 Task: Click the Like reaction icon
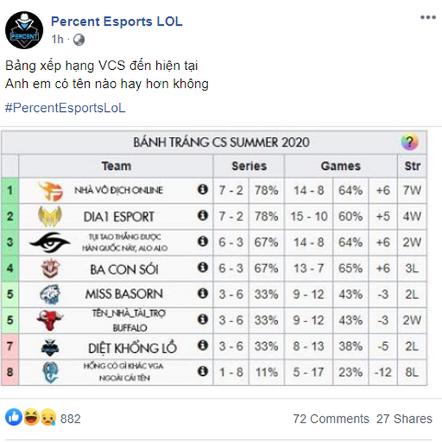pyautogui.click(x=14, y=417)
